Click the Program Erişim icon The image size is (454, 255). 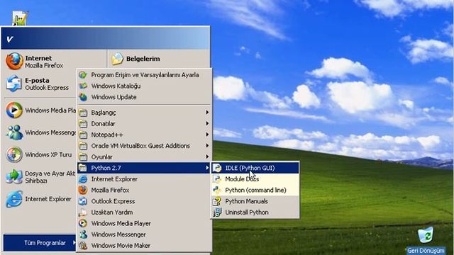83,75
